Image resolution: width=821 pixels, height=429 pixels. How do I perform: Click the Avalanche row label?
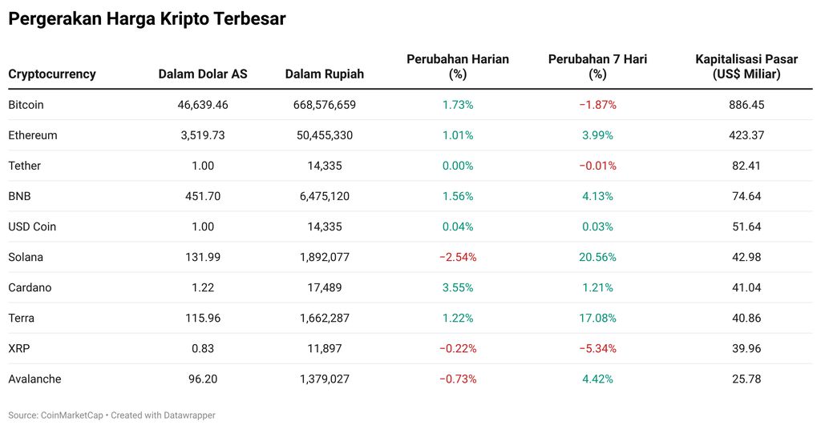[34, 379]
